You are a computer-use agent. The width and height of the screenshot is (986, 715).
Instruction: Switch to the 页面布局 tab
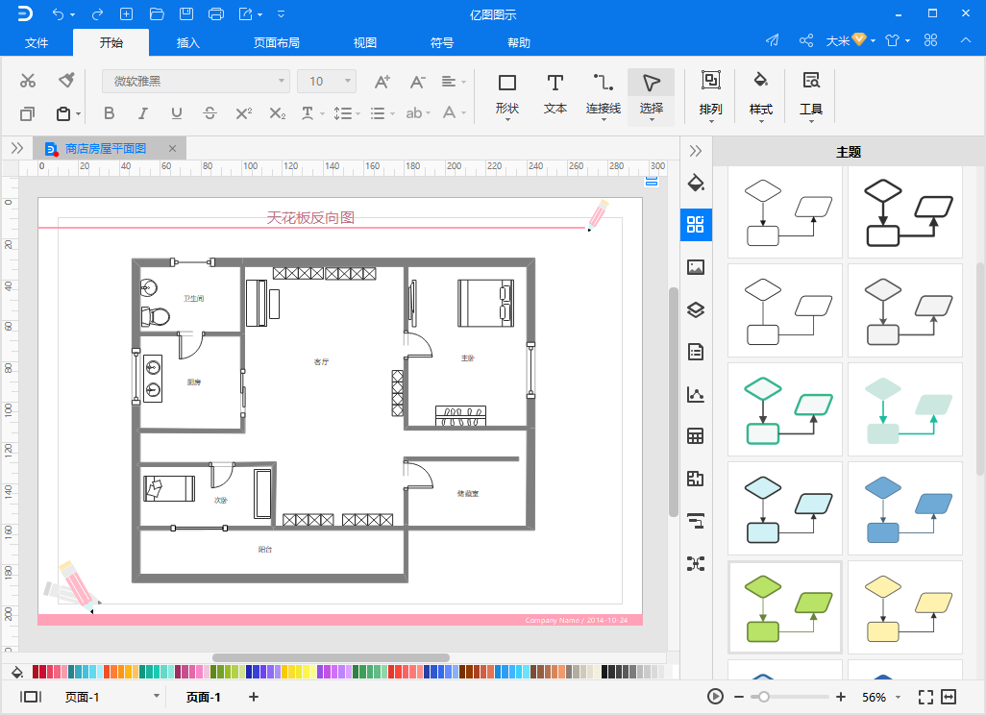tap(277, 42)
